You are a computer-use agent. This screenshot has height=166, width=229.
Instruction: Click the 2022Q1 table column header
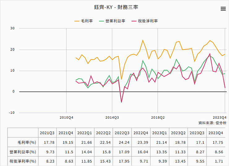pos(84,133)
